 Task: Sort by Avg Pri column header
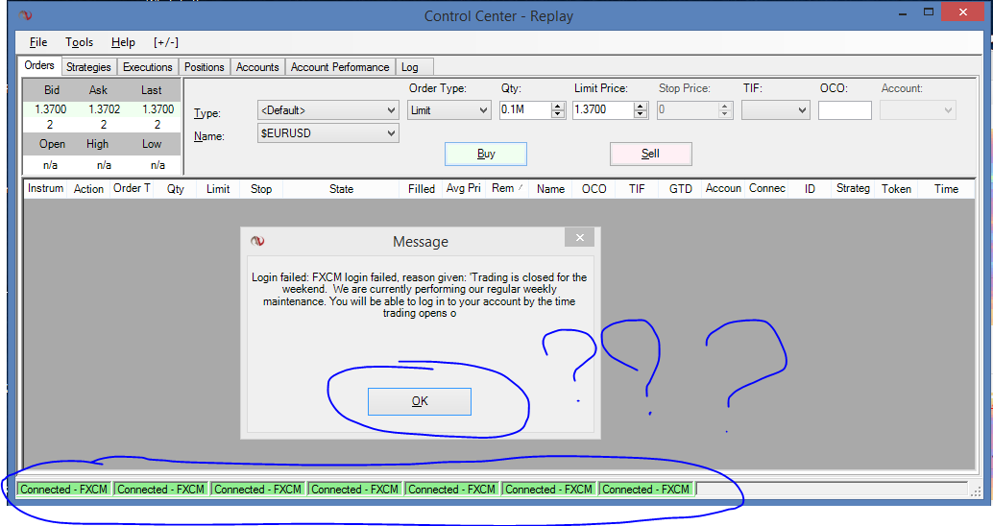[x=464, y=189]
